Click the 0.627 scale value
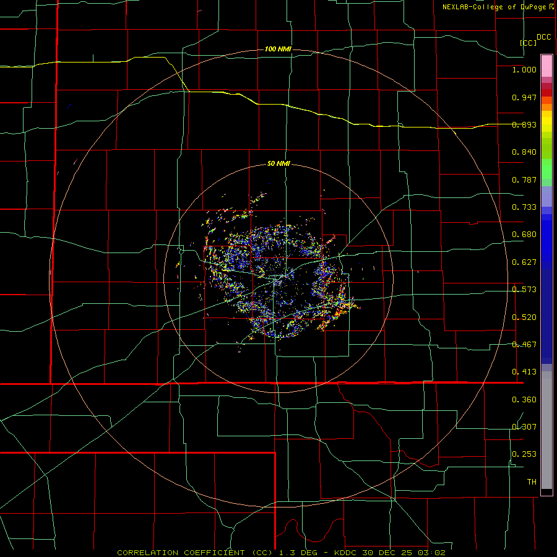Image resolution: width=557 pixels, height=557 pixels. pos(524,262)
